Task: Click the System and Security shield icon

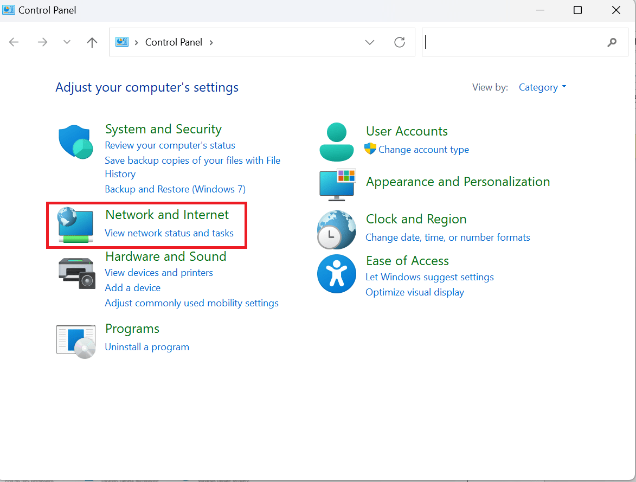Action: 75,142
